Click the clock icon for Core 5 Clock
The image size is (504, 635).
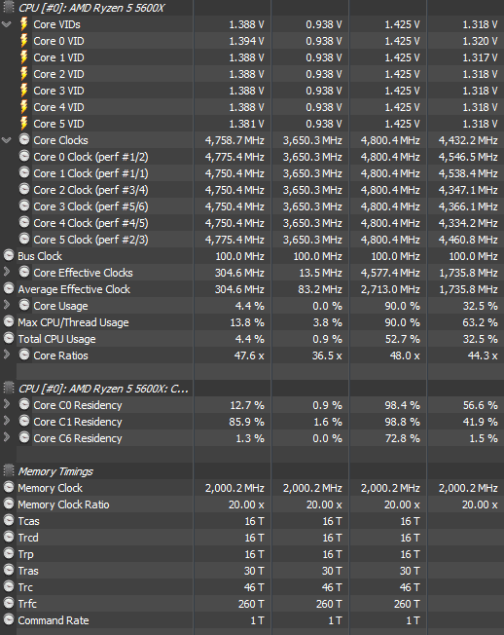click(x=24, y=240)
